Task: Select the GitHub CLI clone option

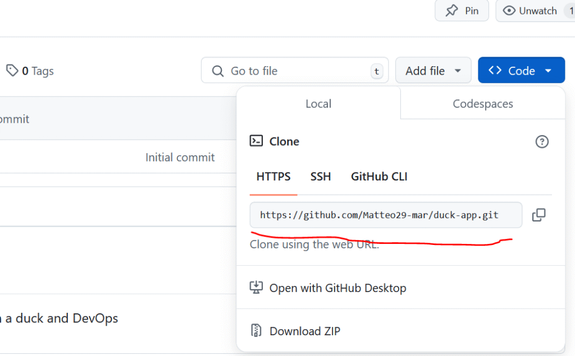Action: pos(379,177)
